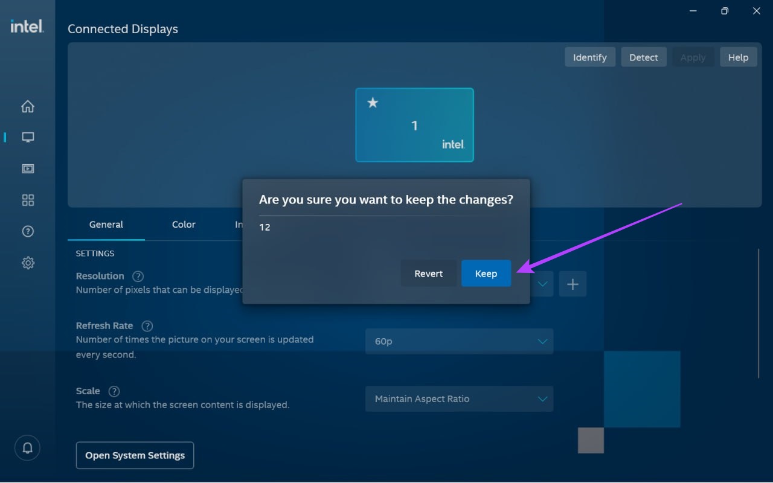The height and width of the screenshot is (483, 773).
Task: Open the Support question mark sidebar icon
Action: [28, 231]
